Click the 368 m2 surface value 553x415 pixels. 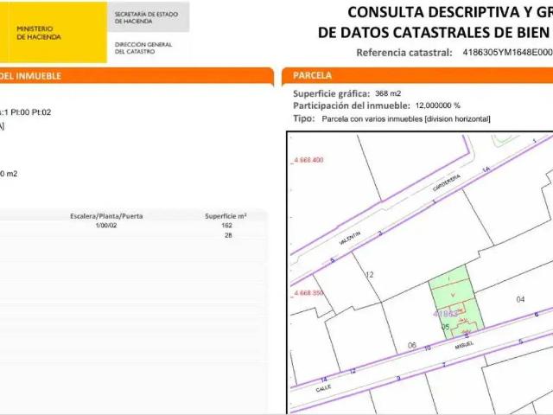[x=388, y=93]
